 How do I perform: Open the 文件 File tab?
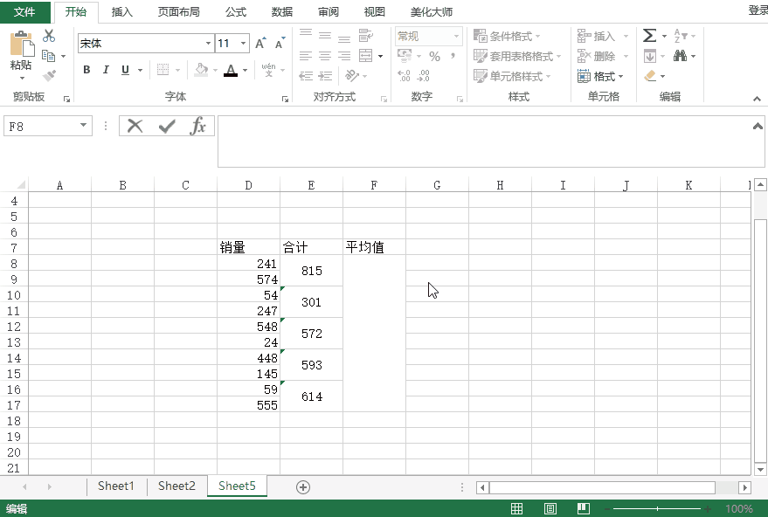click(x=24, y=11)
